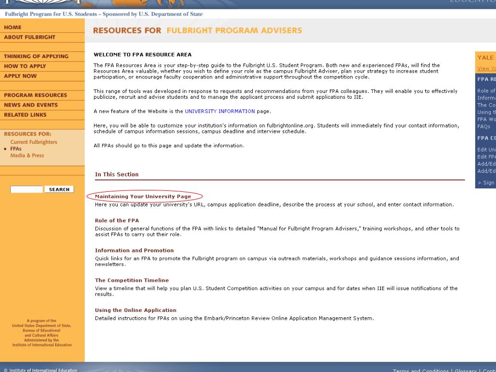Screen dimensions: 496x372
Task: Open Using the Online Application link
Action: (x=136, y=310)
